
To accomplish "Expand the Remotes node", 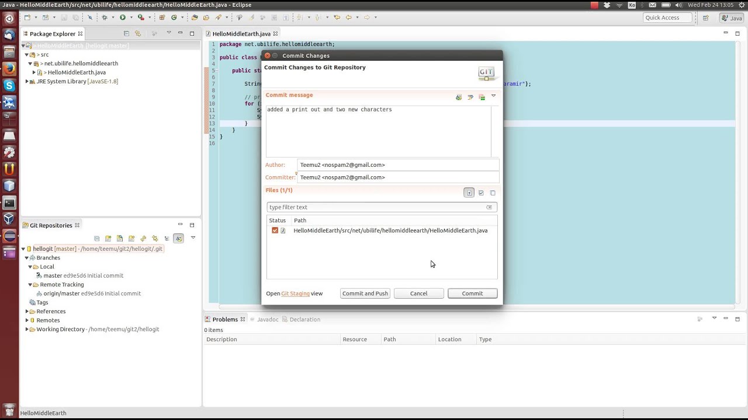I will [27, 320].
